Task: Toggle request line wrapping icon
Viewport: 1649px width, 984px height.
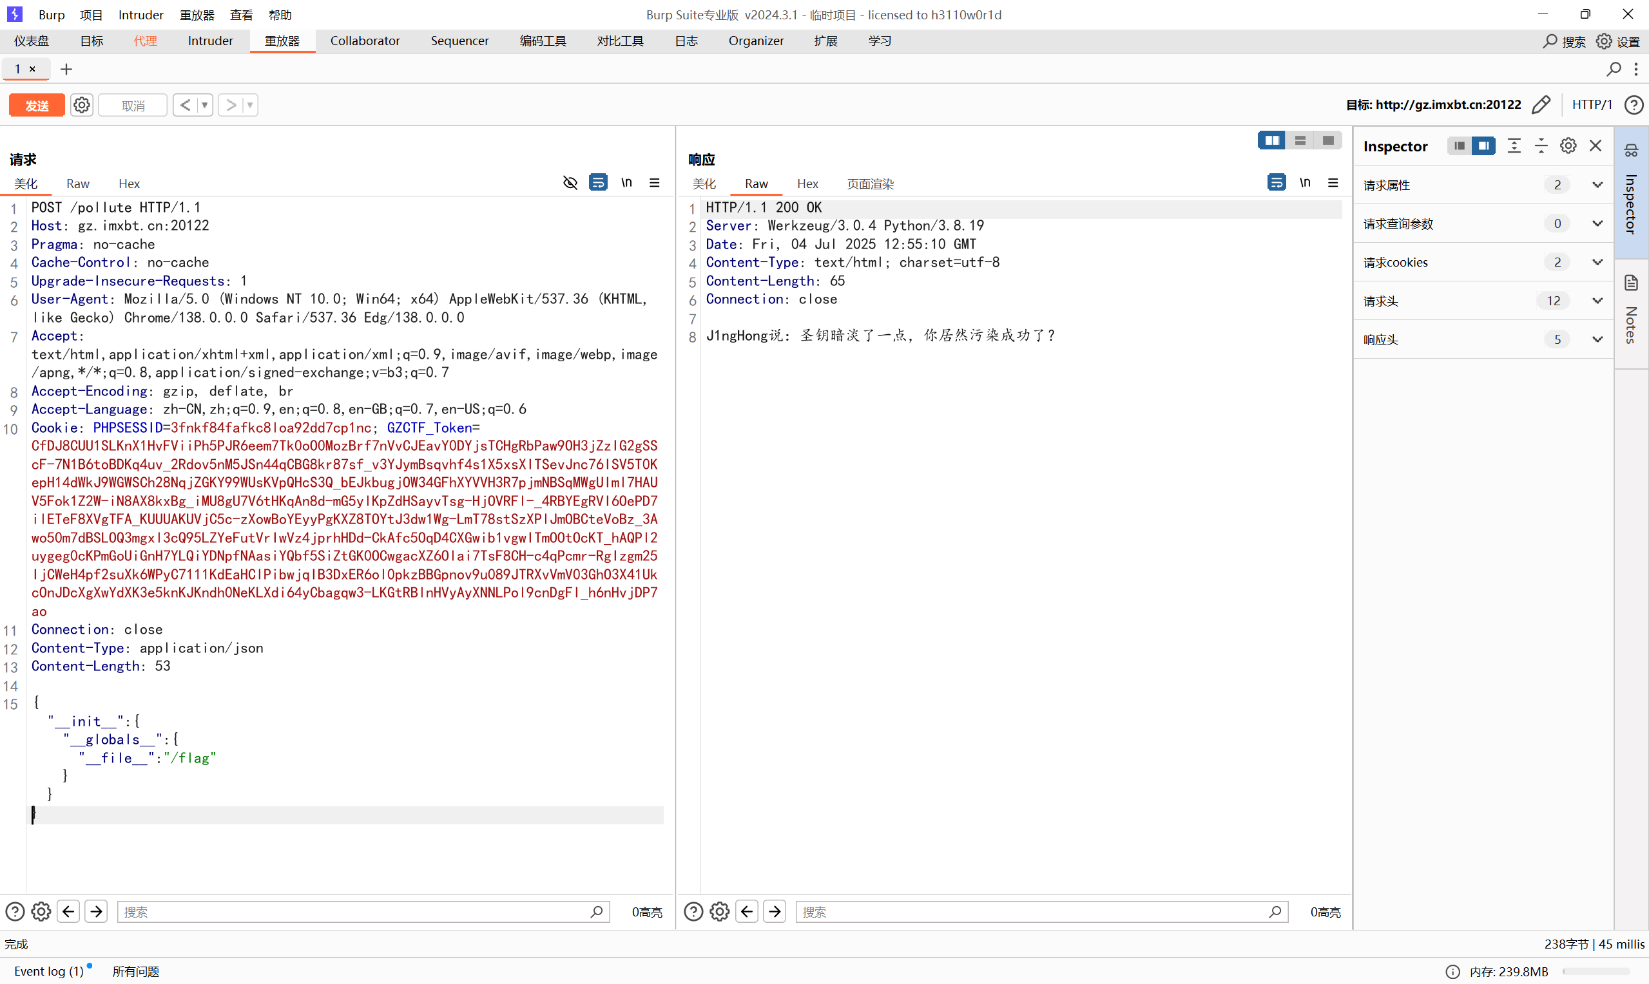Action: coord(597,182)
